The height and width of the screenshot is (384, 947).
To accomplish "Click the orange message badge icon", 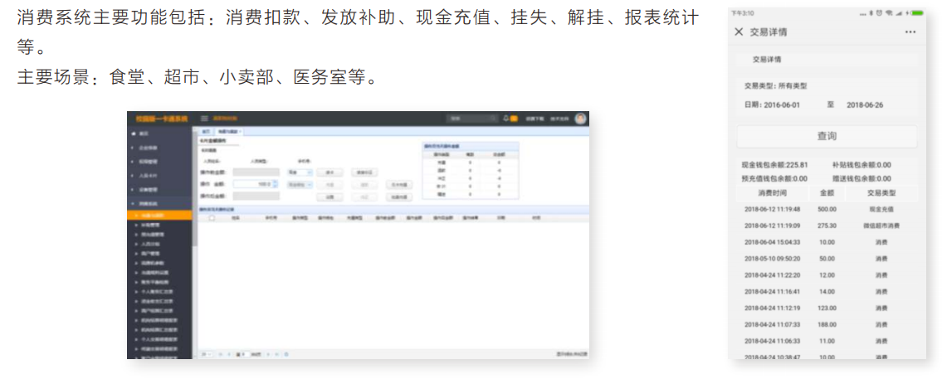I will coord(514,119).
